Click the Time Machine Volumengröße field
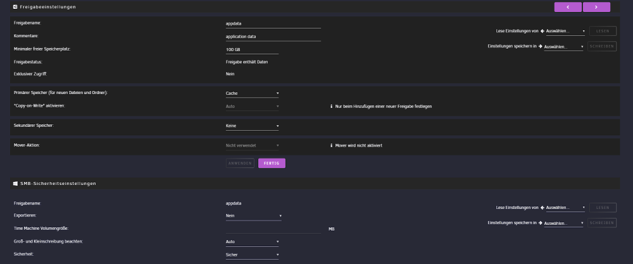The height and width of the screenshot is (264, 633). (273, 229)
